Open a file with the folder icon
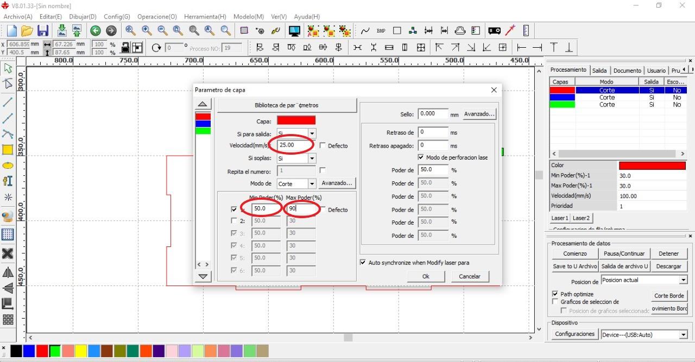This screenshot has height=362, width=695. (x=27, y=31)
